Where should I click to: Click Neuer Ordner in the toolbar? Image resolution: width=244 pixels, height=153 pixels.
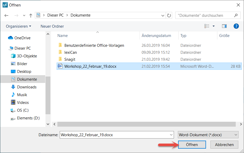[x=52, y=26]
